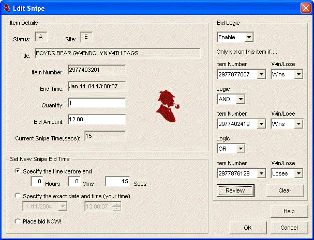The height and width of the screenshot is (240, 314).
Task: Confirm changes with the OK button
Action: [247, 228]
